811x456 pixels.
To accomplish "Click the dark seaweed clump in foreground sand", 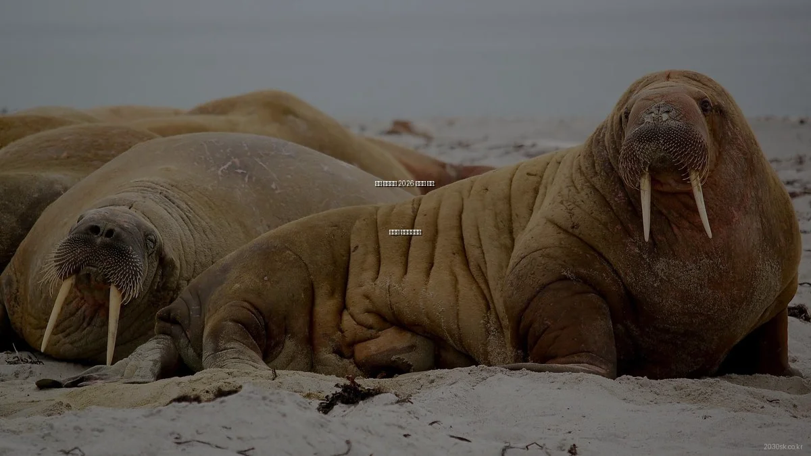I will pyautogui.click(x=348, y=394).
